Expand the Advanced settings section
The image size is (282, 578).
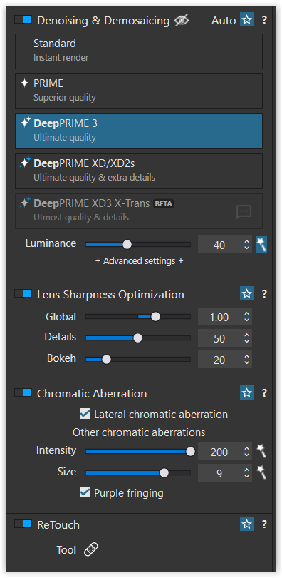(x=140, y=261)
